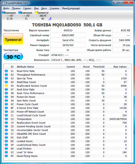Click the status icon for Load/Unload Cycle Count
Viewport: 135px width, 164px height.
pyautogui.click(x=6, y=115)
